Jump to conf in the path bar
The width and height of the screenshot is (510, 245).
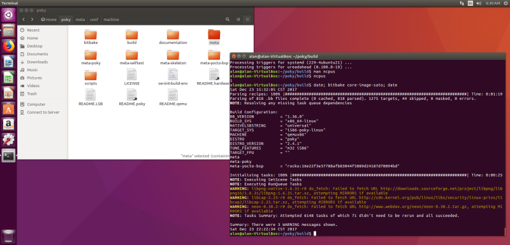(x=94, y=20)
